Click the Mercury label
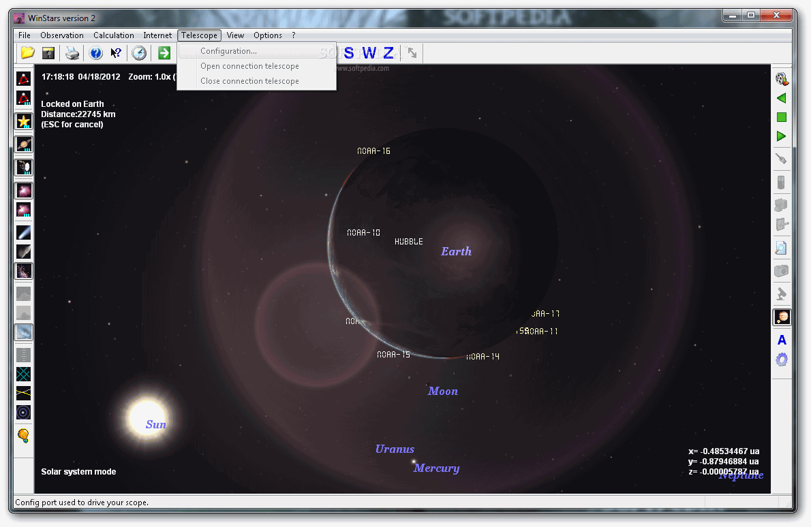 click(x=437, y=468)
